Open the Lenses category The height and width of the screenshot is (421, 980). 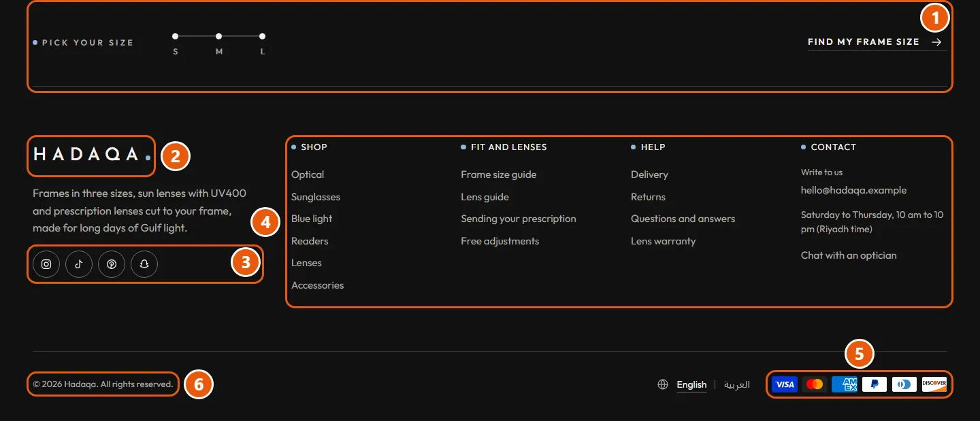[306, 263]
